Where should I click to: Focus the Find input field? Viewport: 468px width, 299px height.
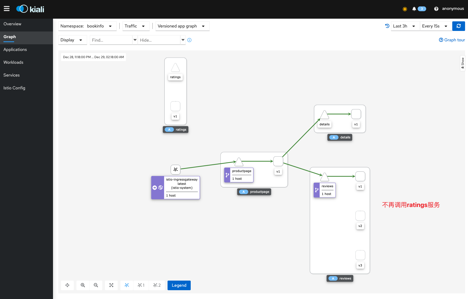tap(111, 40)
